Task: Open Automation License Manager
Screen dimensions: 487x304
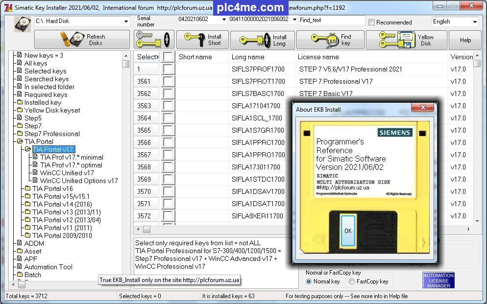Action: 438,281
